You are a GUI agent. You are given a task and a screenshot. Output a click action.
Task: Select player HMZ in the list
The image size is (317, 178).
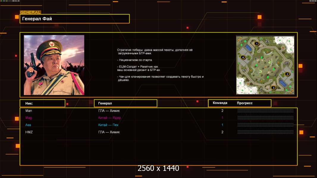29,132
